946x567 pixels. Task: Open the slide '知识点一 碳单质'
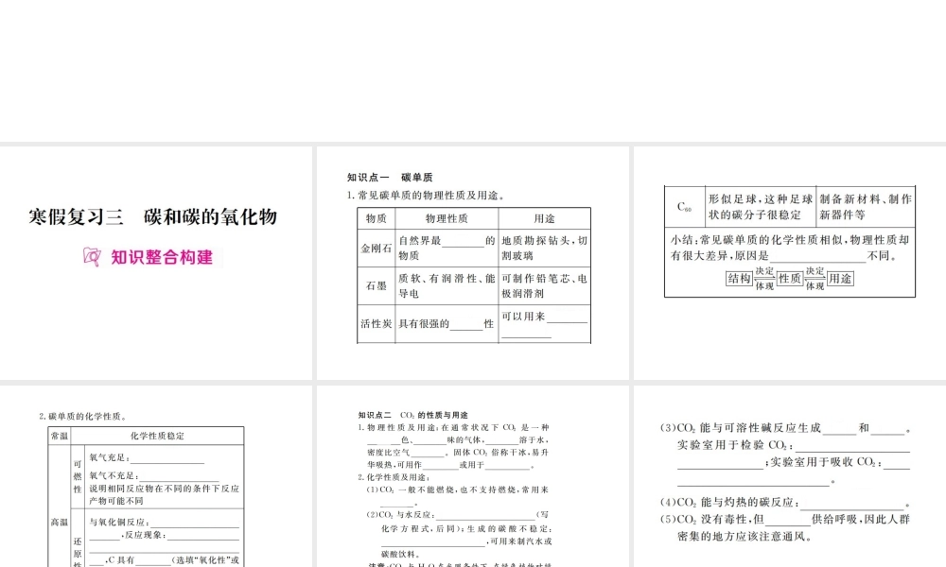(x=472, y=264)
